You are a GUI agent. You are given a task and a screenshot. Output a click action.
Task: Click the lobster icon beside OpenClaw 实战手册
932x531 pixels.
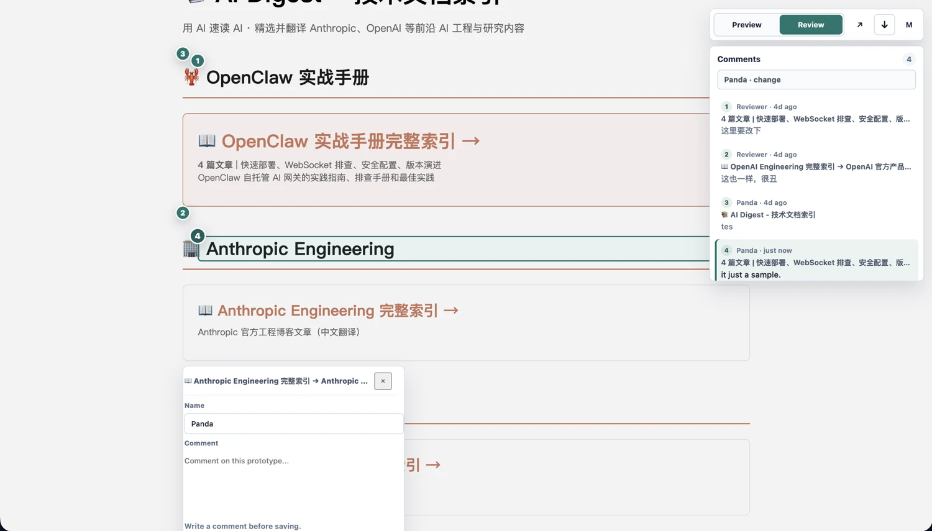[x=191, y=77]
